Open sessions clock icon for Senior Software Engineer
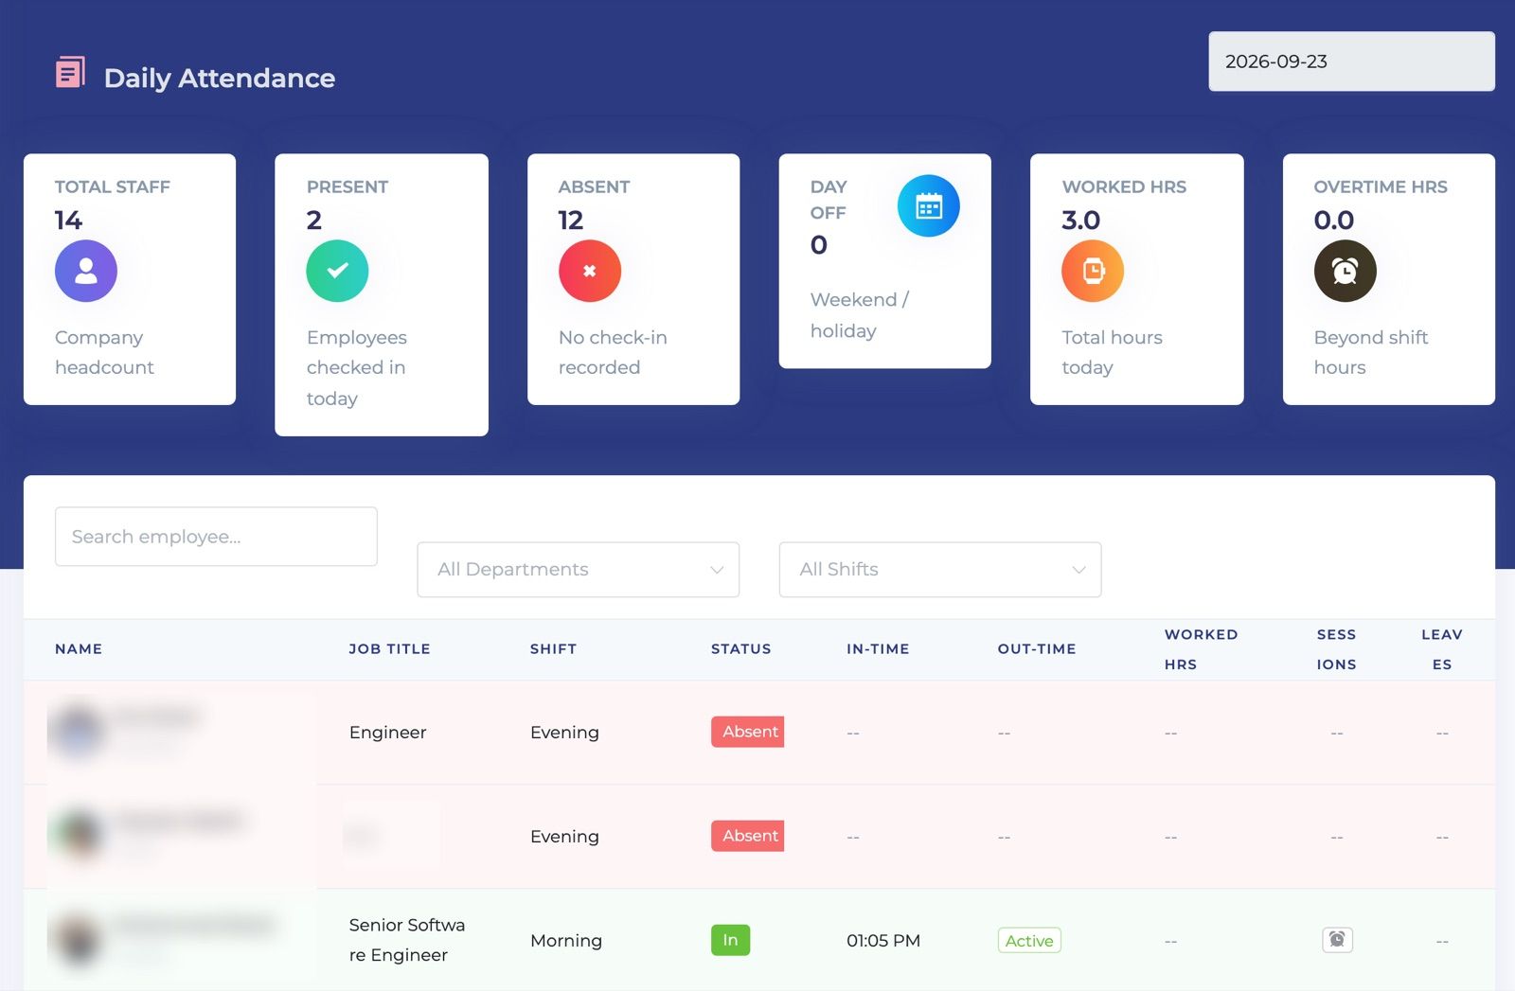The height and width of the screenshot is (991, 1515). pos(1337,940)
